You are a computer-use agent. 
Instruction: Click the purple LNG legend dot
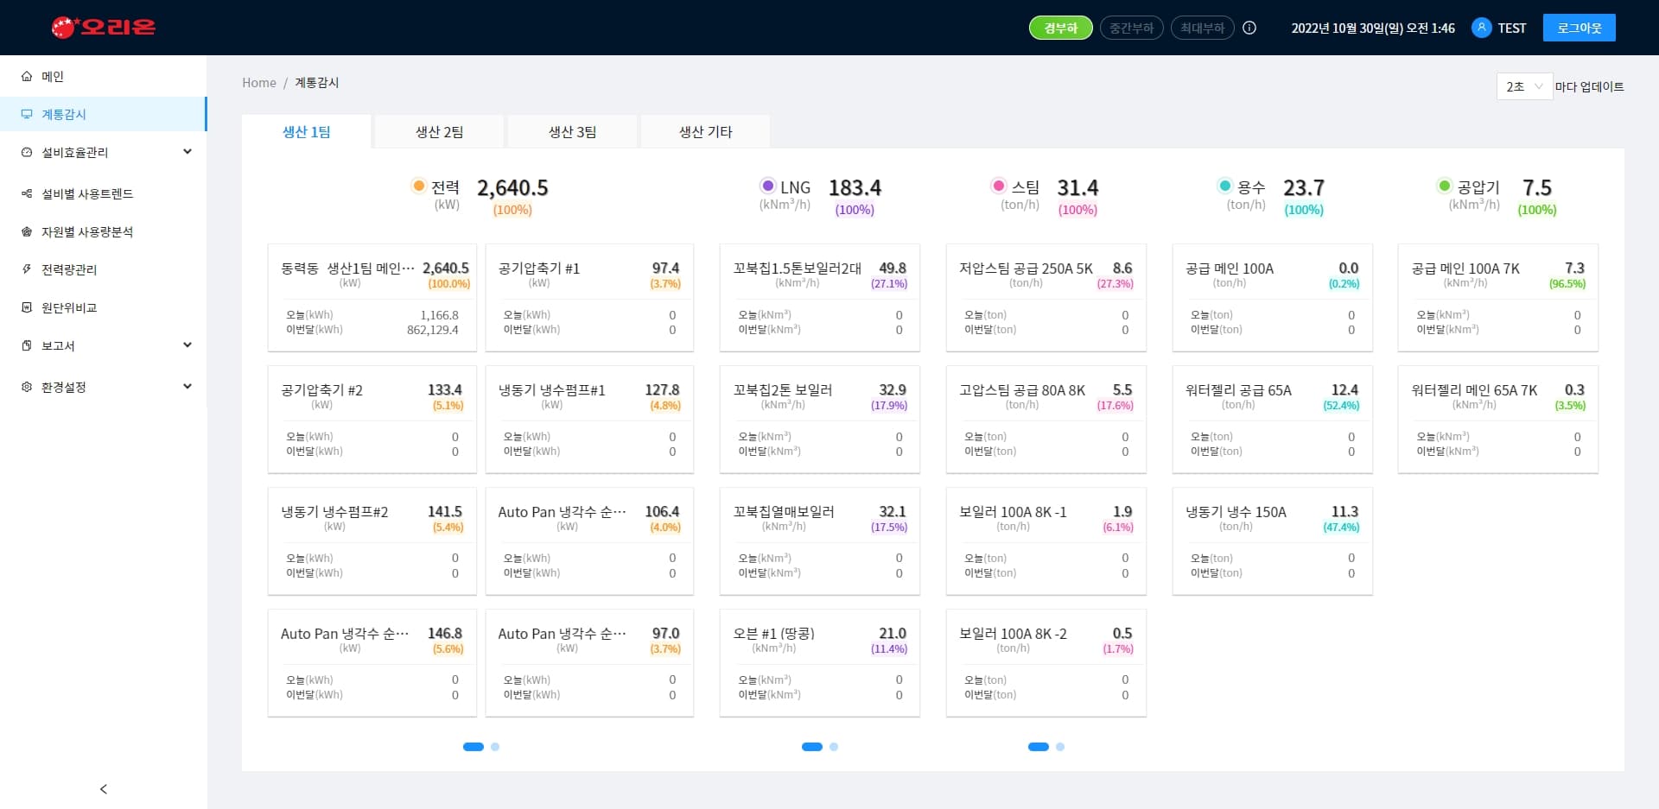tap(768, 186)
